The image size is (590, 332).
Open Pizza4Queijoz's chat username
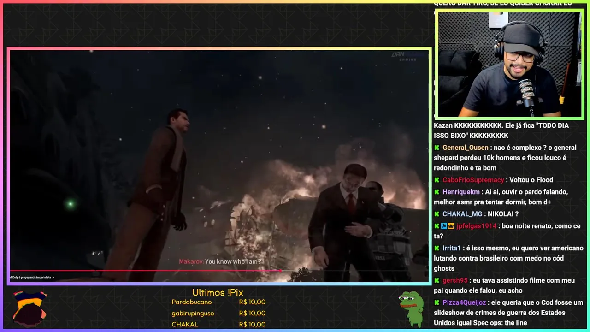464,302
